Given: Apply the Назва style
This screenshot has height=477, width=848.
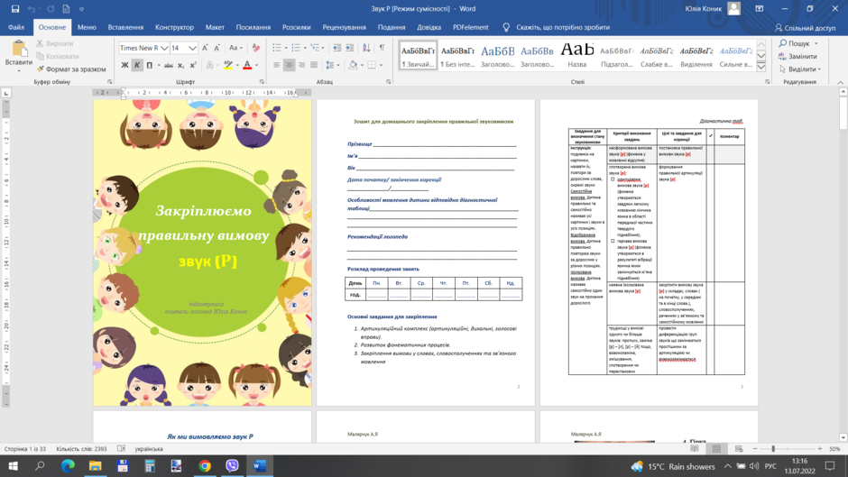Looking at the screenshot, I should pos(577,56).
